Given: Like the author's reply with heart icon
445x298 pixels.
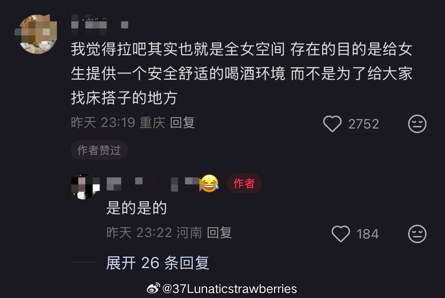Looking at the screenshot, I should point(340,234).
